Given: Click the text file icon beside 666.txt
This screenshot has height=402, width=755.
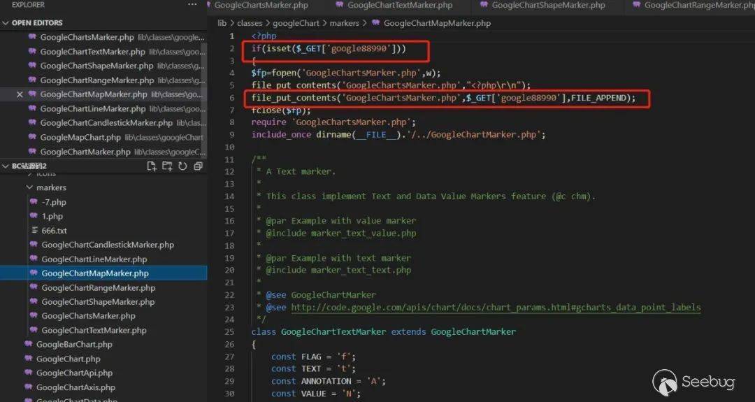Looking at the screenshot, I should coord(33,231).
